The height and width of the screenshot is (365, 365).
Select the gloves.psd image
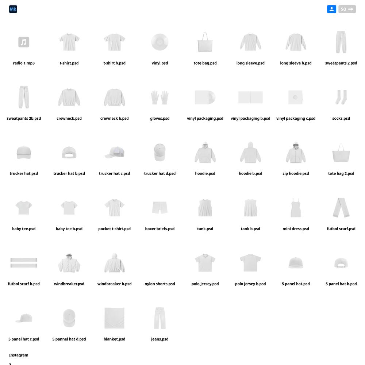(160, 97)
